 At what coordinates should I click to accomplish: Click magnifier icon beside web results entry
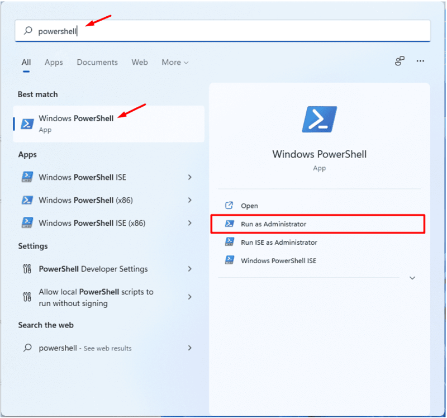(x=27, y=348)
